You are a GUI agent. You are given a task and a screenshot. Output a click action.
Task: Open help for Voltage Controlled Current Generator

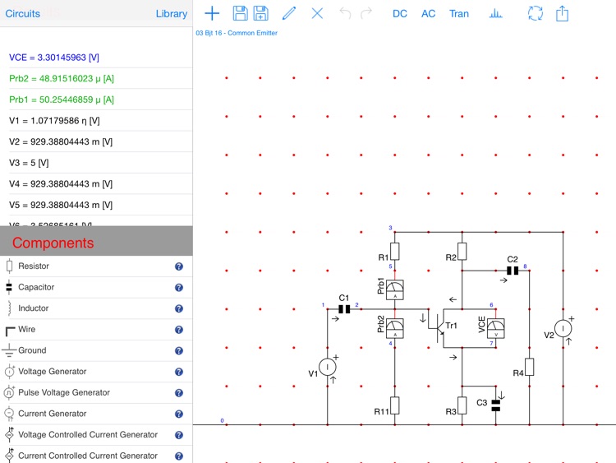179,435
